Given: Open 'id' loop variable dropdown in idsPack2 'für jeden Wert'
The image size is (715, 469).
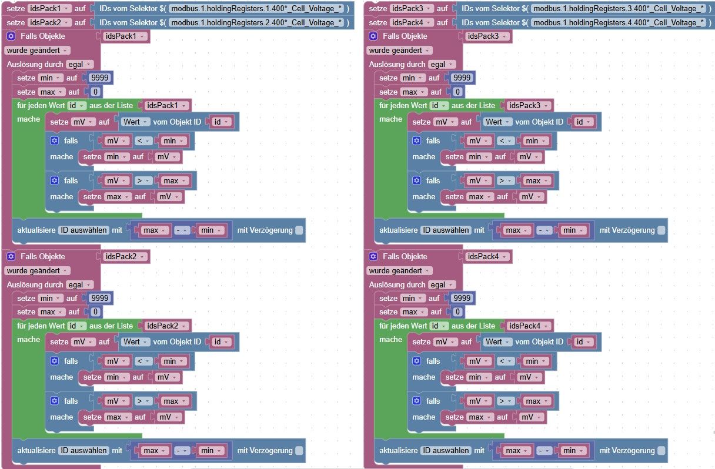Looking at the screenshot, I should click(76, 326).
